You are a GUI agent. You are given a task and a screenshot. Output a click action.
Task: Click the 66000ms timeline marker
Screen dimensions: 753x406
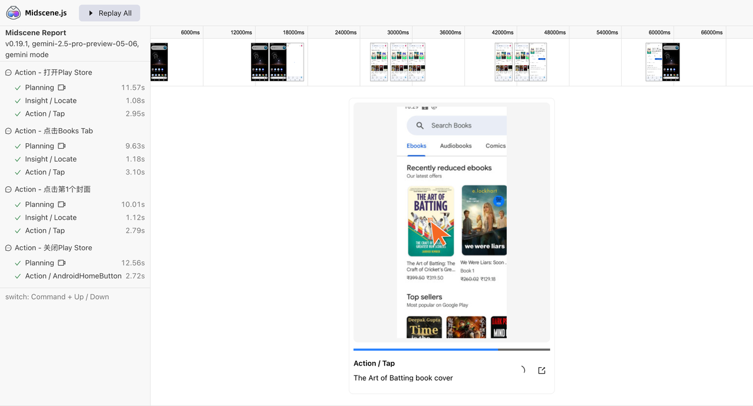(712, 33)
